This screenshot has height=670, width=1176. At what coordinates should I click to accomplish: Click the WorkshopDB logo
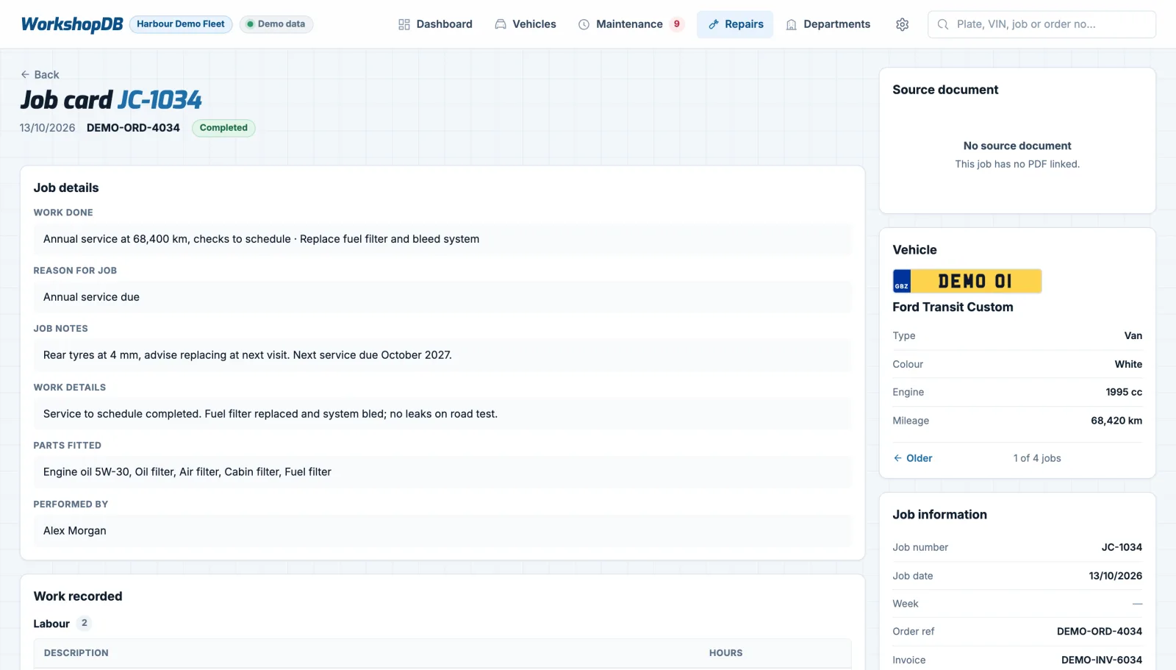click(72, 24)
